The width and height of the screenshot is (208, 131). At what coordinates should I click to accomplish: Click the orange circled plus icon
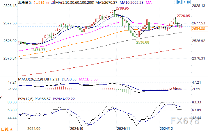pyautogui.click(x=47, y=3)
